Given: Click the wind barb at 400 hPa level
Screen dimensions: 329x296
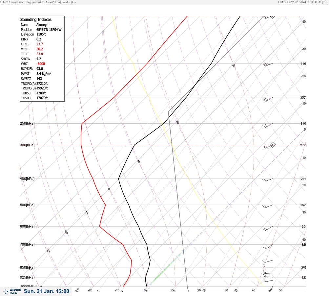Looking at the screenshot, I should point(268,180).
